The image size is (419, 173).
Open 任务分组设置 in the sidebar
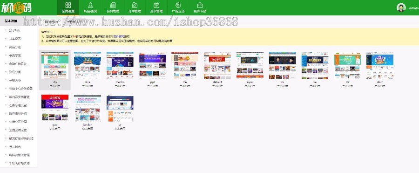[x=18, y=105]
